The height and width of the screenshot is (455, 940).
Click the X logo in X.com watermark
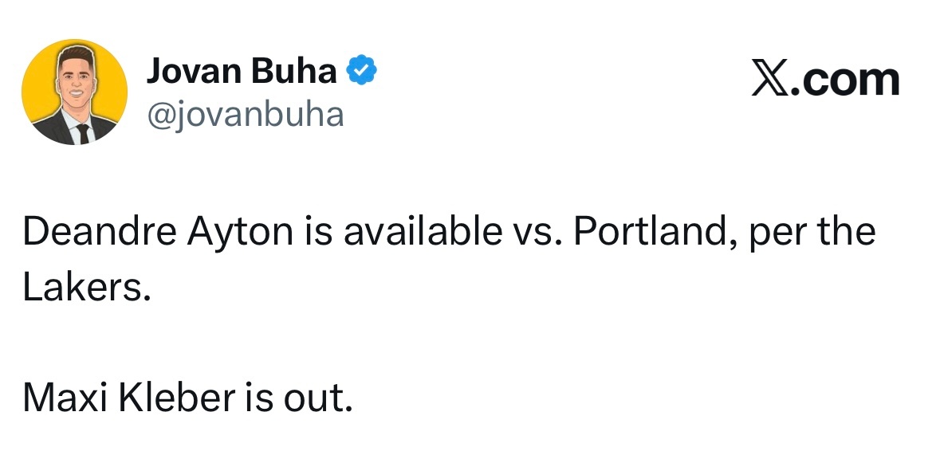click(771, 80)
